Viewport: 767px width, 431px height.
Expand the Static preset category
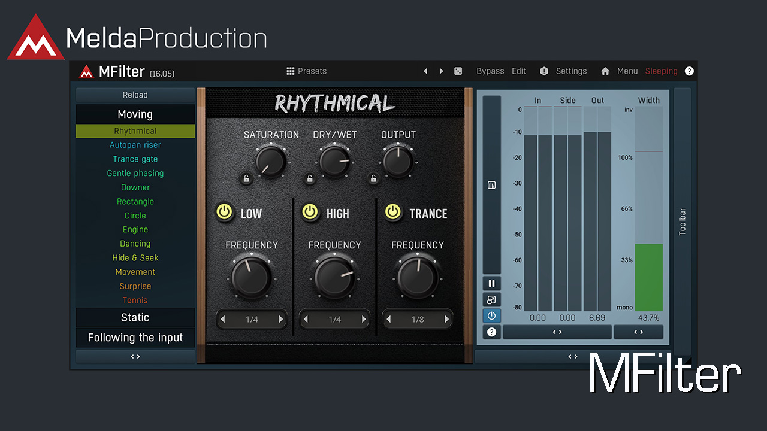pos(135,318)
